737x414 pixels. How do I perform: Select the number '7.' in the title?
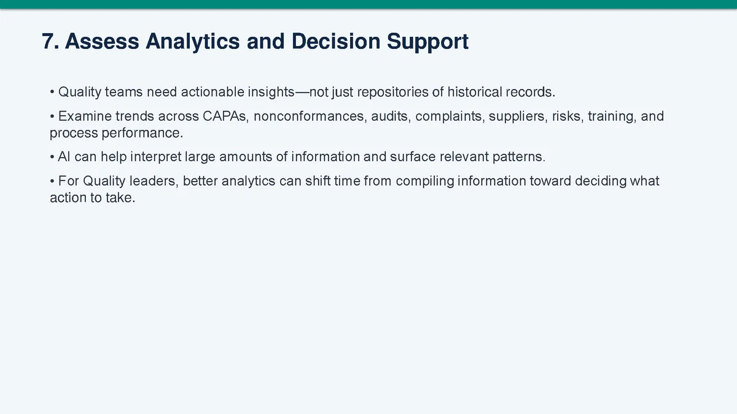pos(50,42)
